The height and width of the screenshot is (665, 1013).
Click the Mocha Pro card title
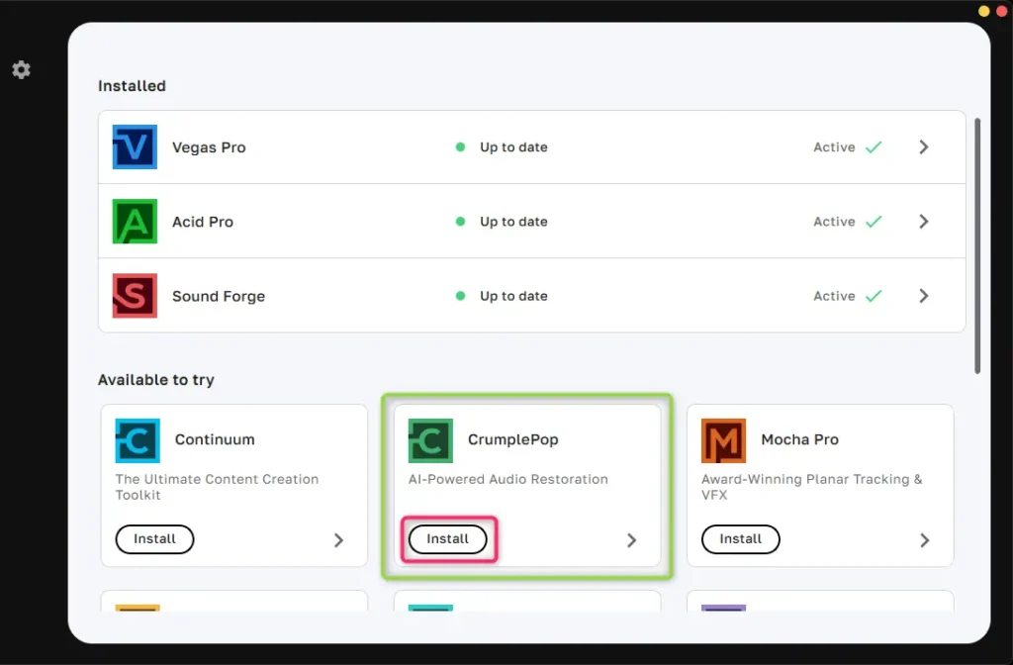799,439
